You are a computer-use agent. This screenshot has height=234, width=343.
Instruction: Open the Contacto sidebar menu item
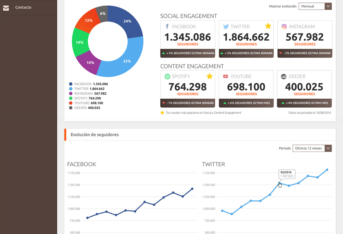23,7
